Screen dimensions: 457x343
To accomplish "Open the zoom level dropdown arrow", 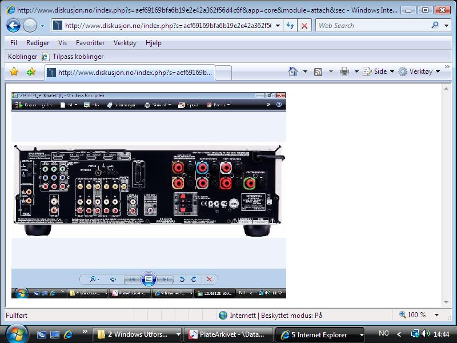I will click(436, 315).
